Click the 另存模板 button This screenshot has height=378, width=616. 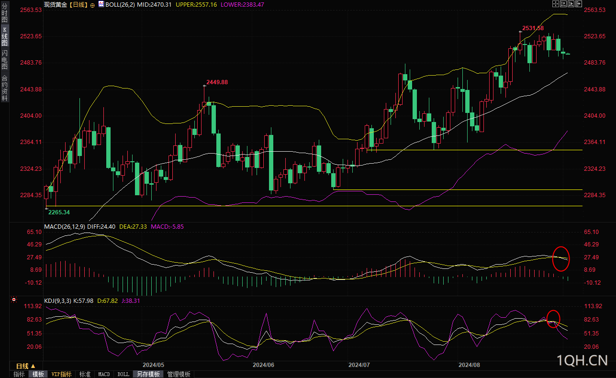148,374
